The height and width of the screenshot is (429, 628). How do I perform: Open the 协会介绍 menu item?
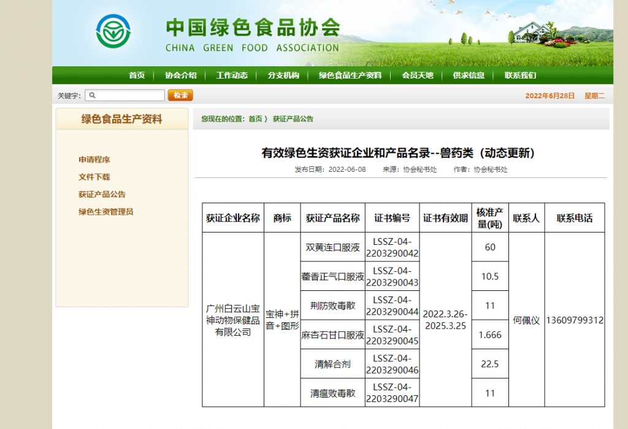[x=181, y=75]
